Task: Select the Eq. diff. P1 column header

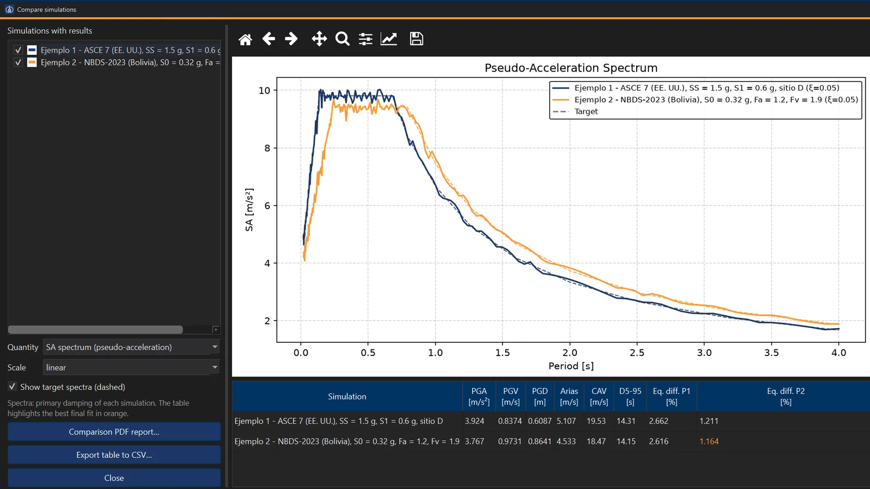Action: click(672, 397)
